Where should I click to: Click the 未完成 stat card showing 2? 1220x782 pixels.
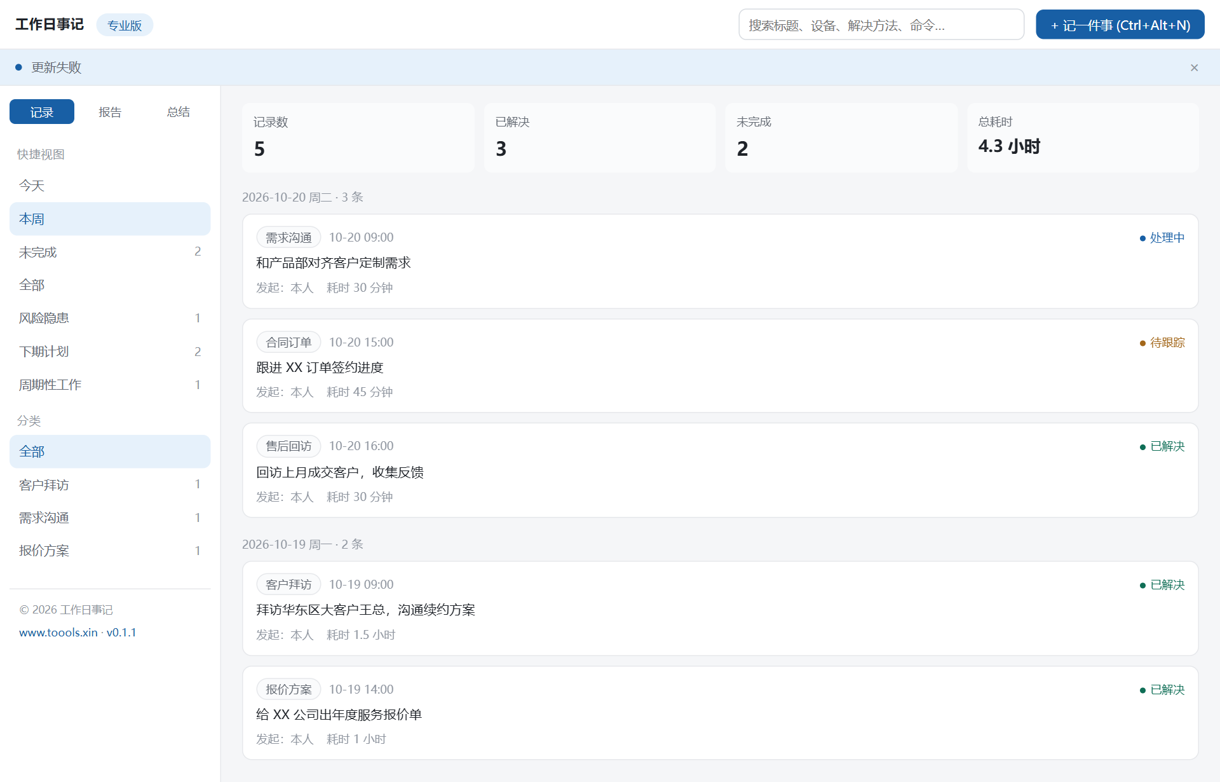841,137
